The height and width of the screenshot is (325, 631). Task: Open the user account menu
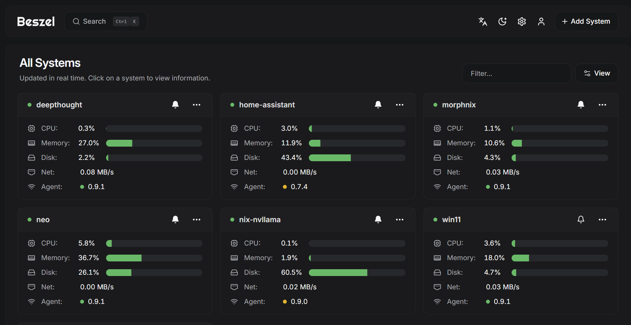pyautogui.click(x=541, y=21)
